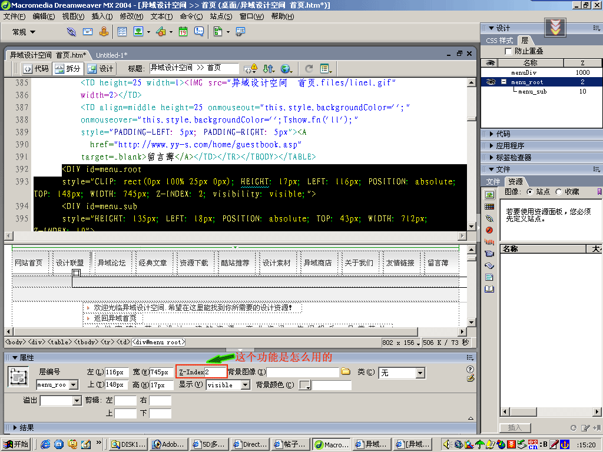This screenshot has width=603, height=452.
Task: Open the 修改(M) menu
Action: coord(131,16)
